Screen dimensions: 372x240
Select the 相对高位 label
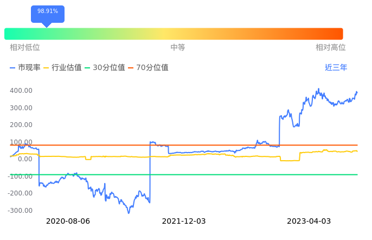[330, 48]
